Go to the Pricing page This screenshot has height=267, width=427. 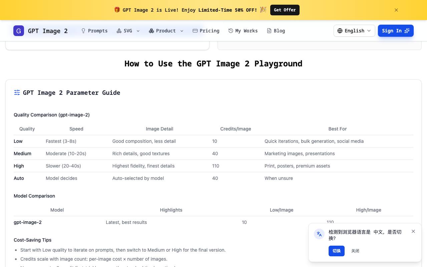206,31
